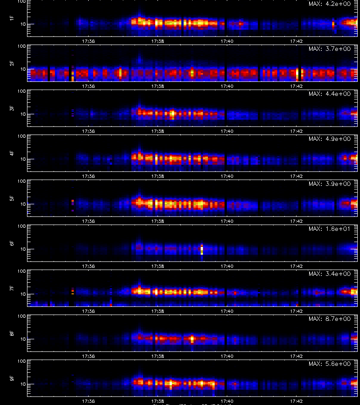Viewport: 360px width, 405px height.
Task: Click the 17:42 tick label under the 1F panel
Action: pyautogui.click(x=296, y=41)
